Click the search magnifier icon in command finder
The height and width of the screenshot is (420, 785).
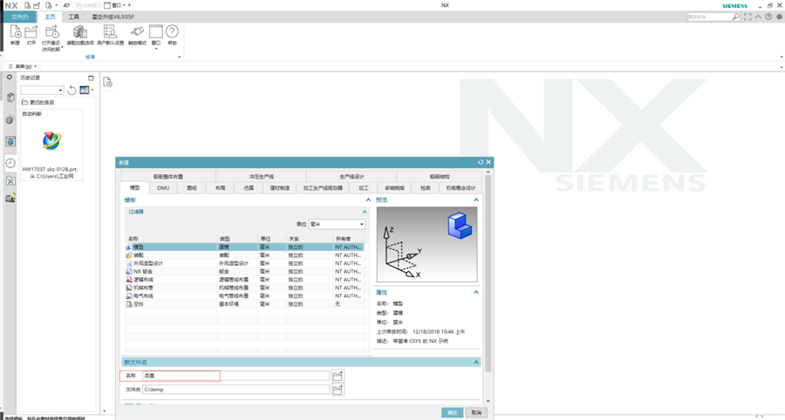coord(736,17)
